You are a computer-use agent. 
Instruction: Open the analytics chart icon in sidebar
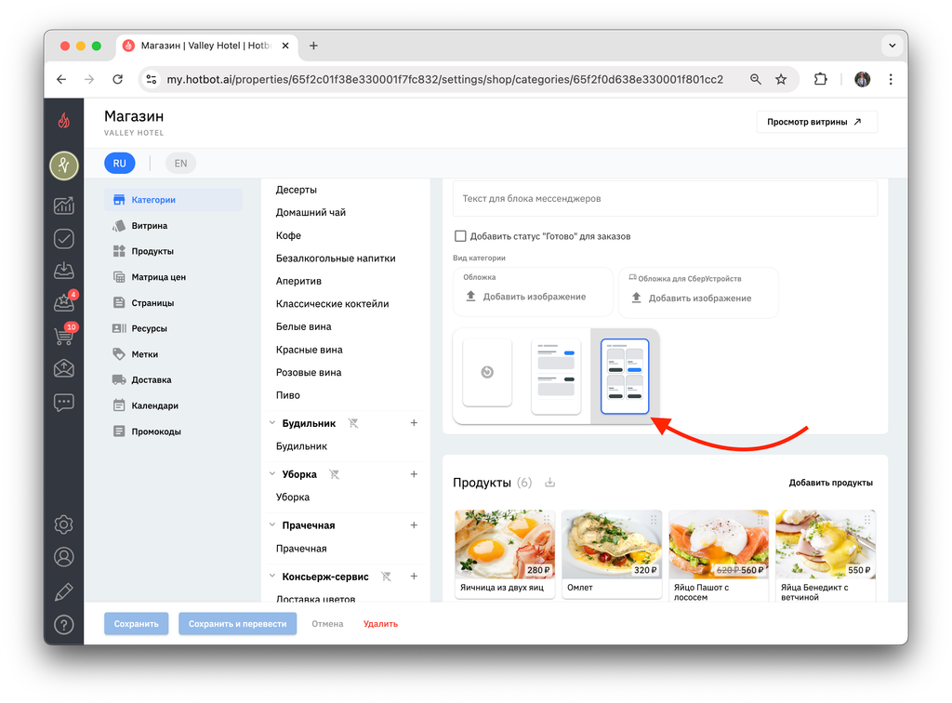[x=64, y=206]
